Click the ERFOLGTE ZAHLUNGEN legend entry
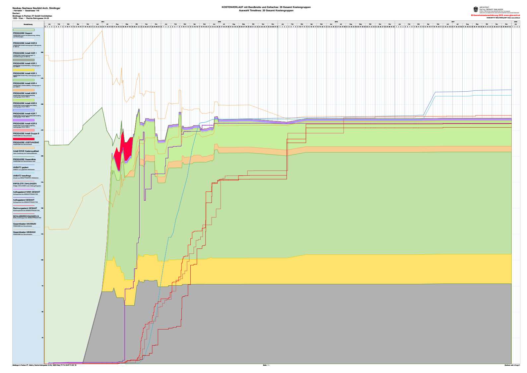Screen dimensions: 527x373 coord(25,184)
